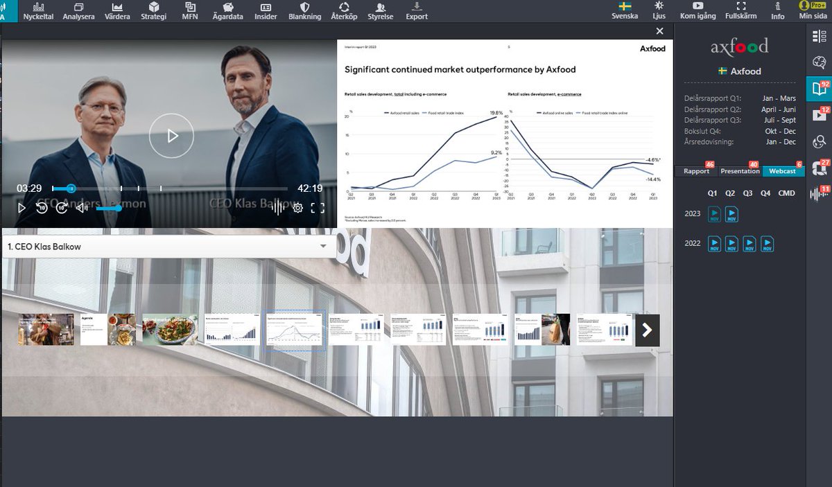The height and width of the screenshot is (487, 832).
Task: Select the highlighted market outperformance thumbnail
Action: 295,330
